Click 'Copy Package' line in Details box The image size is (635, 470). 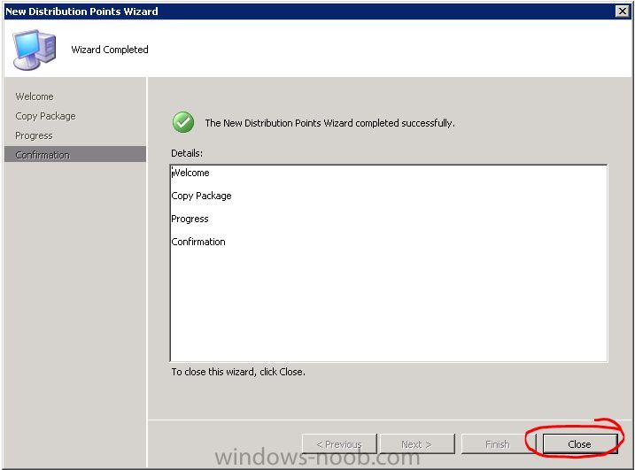click(x=201, y=196)
